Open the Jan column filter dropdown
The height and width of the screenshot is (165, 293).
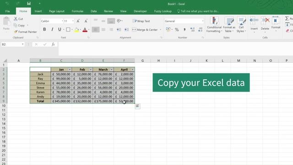coord(70,70)
